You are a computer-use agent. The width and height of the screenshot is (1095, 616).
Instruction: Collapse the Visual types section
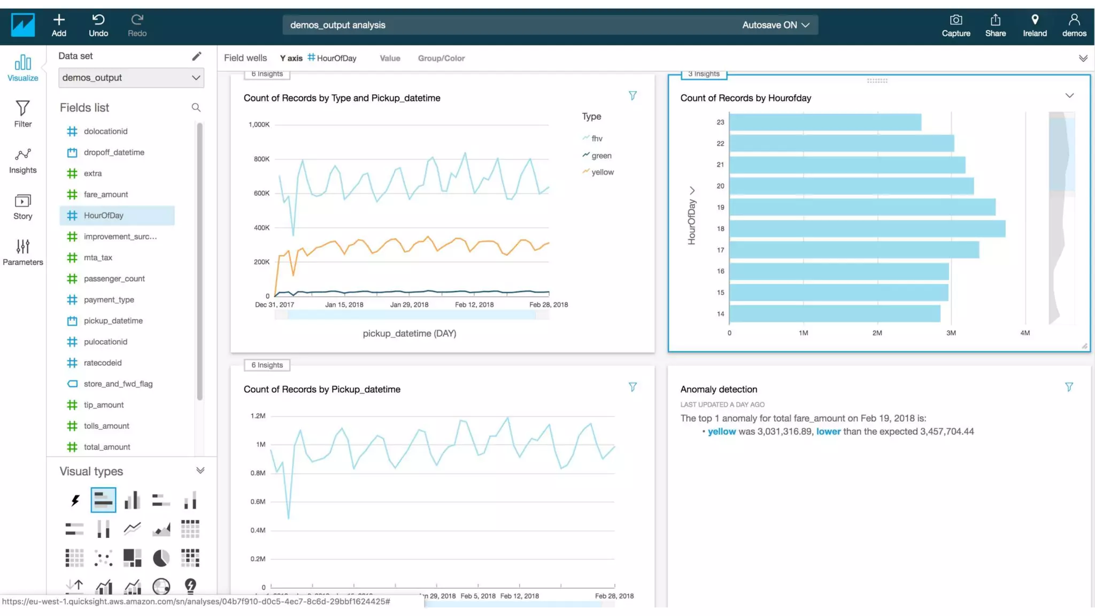click(x=200, y=471)
